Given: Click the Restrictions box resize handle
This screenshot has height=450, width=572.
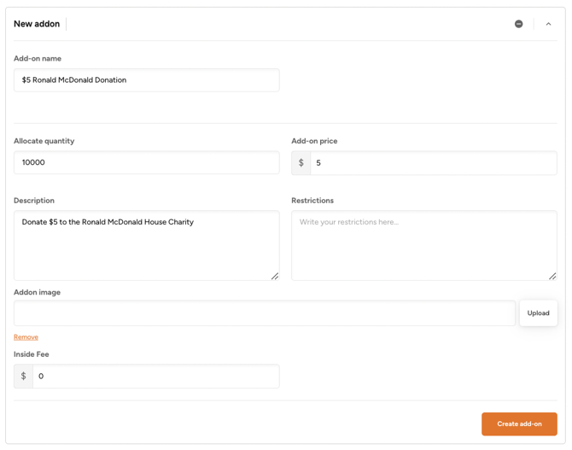Looking at the screenshot, I should click(552, 276).
